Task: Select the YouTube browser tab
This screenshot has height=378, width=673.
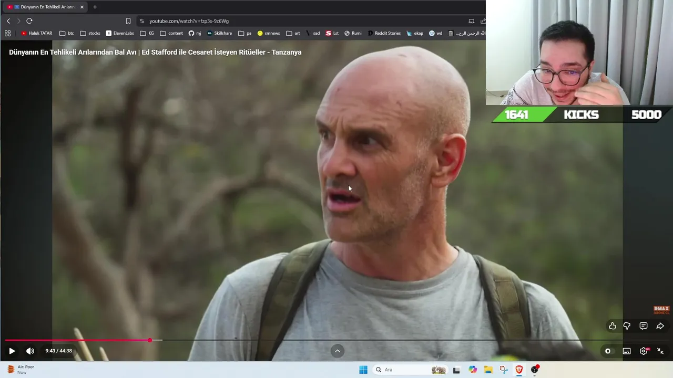Action: pos(44,7)
